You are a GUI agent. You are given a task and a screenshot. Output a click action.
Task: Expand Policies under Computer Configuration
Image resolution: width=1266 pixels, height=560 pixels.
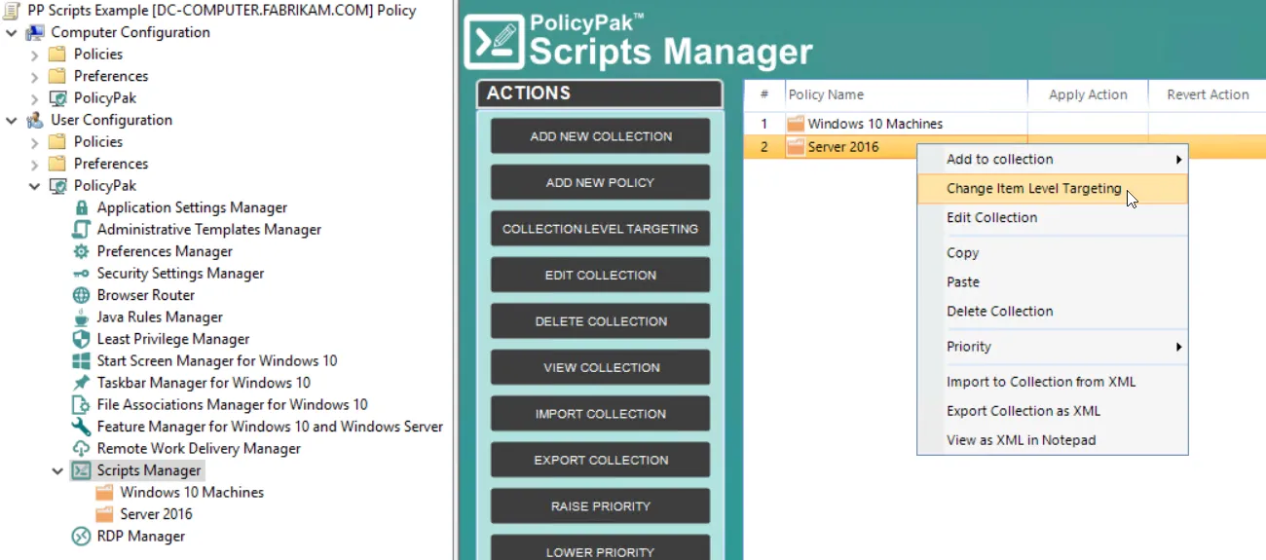pyautogui.click(x=35, y=55)
